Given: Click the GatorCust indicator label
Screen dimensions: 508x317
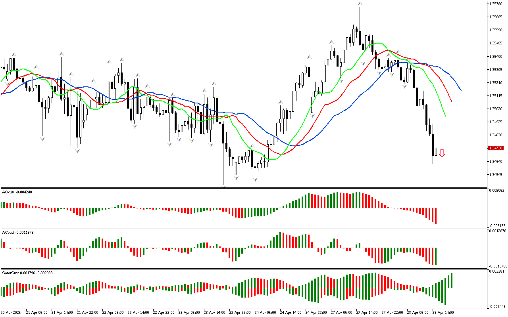Looking at the screenshot, I should (27, 273).
